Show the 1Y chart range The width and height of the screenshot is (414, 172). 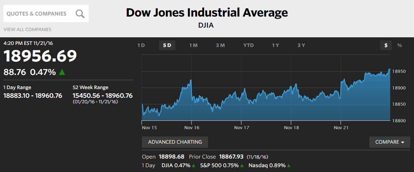pyautogui.click(x=276, y=45)
